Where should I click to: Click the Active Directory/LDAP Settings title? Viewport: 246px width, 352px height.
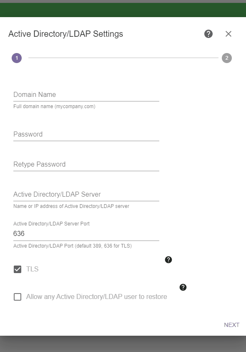[x=66, y=34]
